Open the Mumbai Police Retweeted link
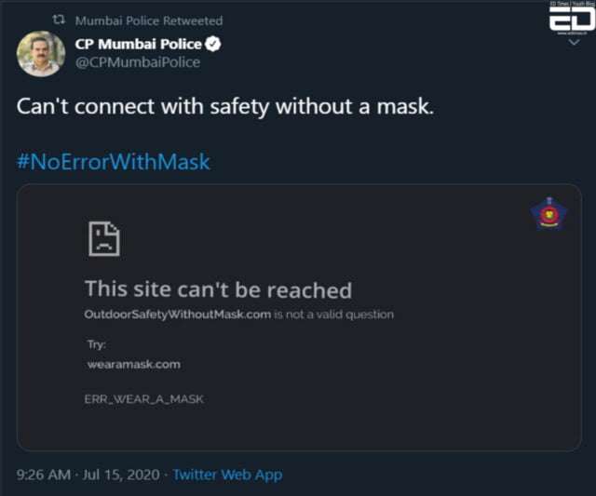 tap(148, 20)
